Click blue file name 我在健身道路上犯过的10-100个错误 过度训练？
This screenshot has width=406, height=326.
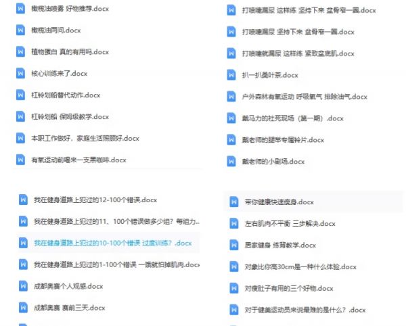112,243
